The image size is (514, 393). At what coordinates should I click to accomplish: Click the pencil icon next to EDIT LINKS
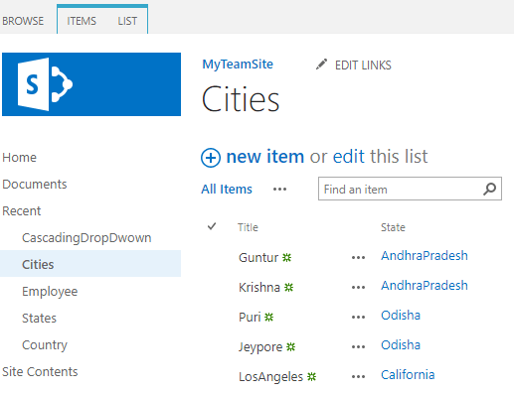point(321,65)
